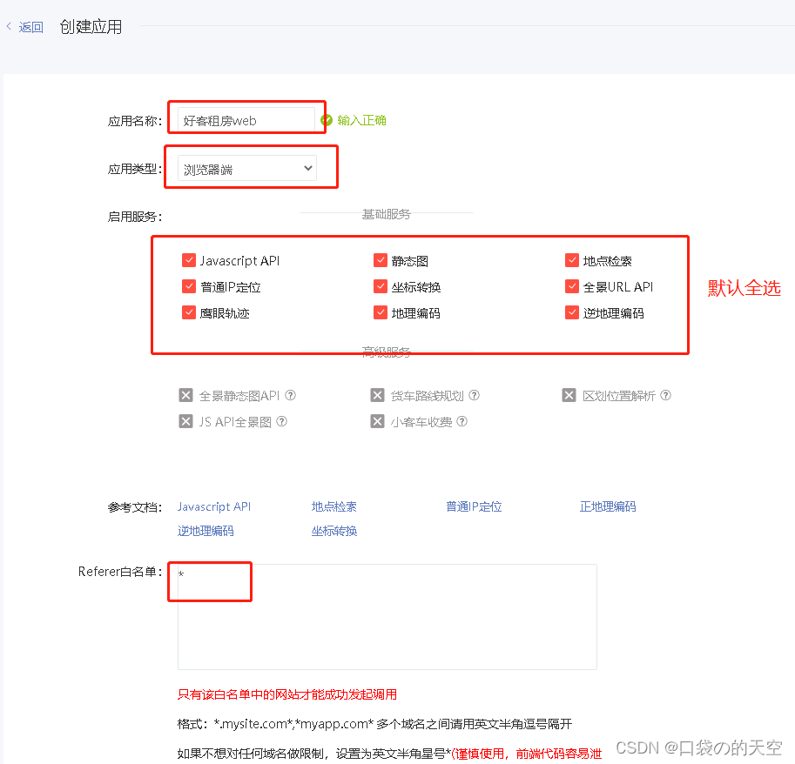795x764 pixels.
Task: Uncheck the 全景URL API checkbox
Action: coord(572,287)
